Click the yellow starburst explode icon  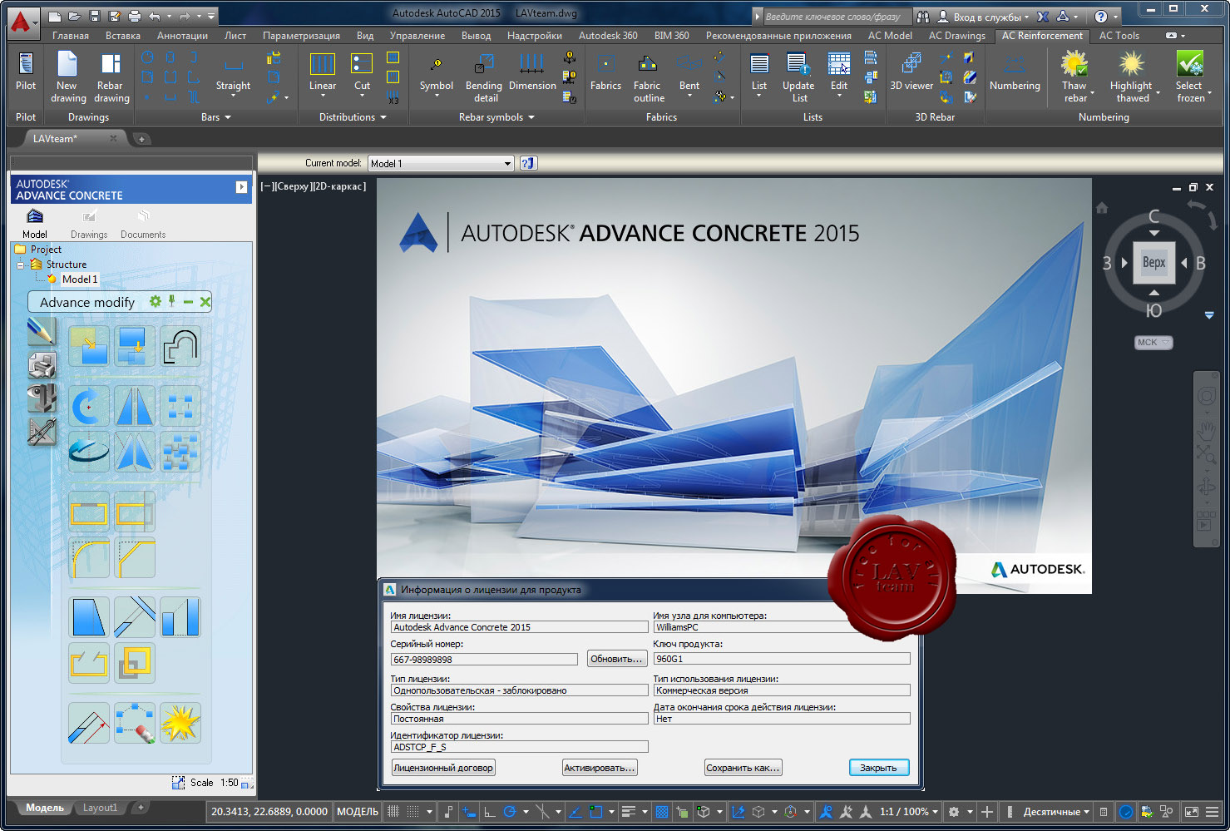coord(180,722)
